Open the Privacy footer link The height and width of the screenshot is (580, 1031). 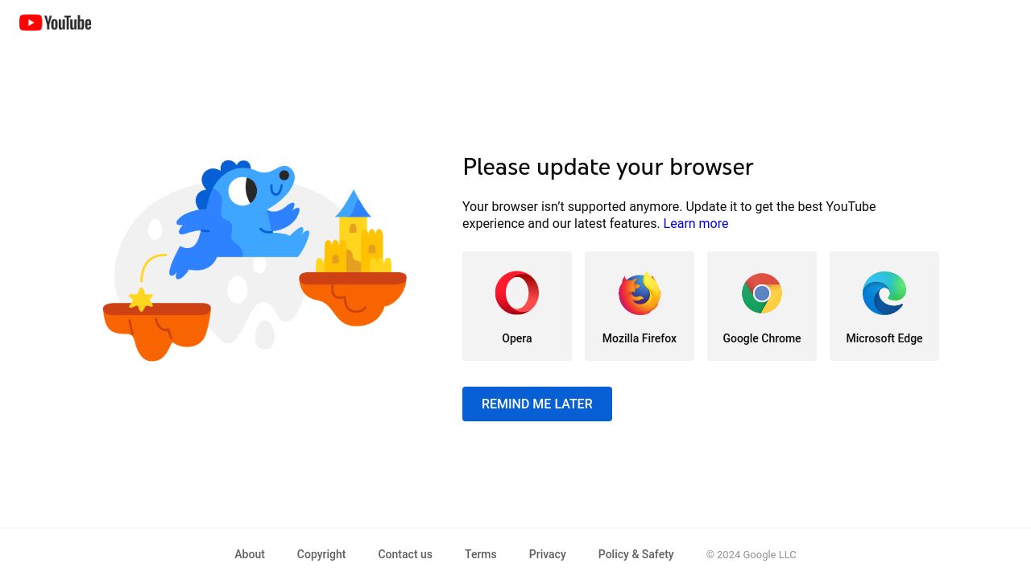tap(548, 554)
